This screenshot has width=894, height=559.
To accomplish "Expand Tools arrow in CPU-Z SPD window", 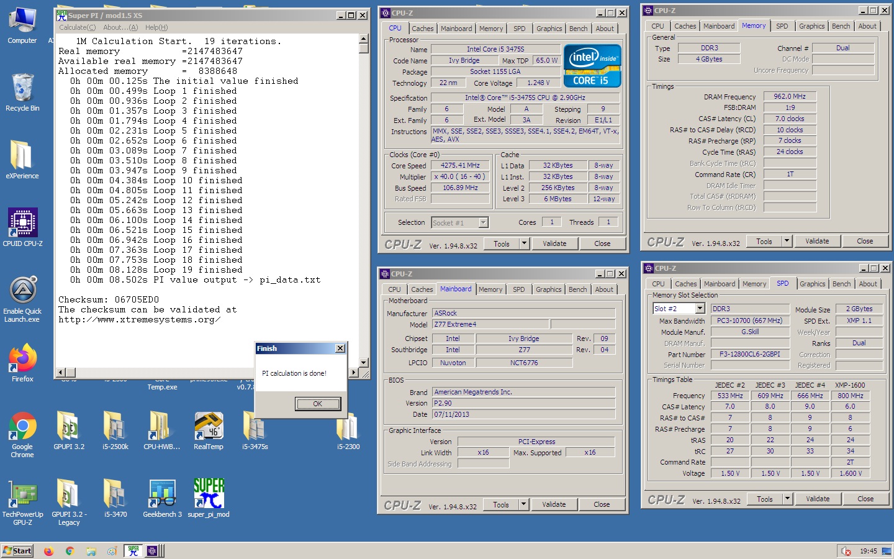I will (x=787, y=499).
